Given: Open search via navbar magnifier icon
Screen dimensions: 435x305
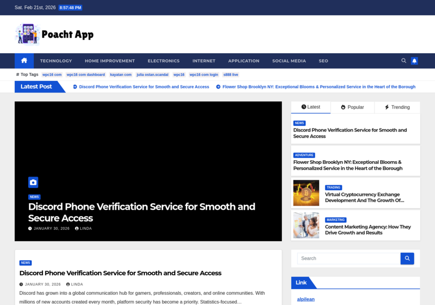Looking at the screenshot, I should pos(404,61).
